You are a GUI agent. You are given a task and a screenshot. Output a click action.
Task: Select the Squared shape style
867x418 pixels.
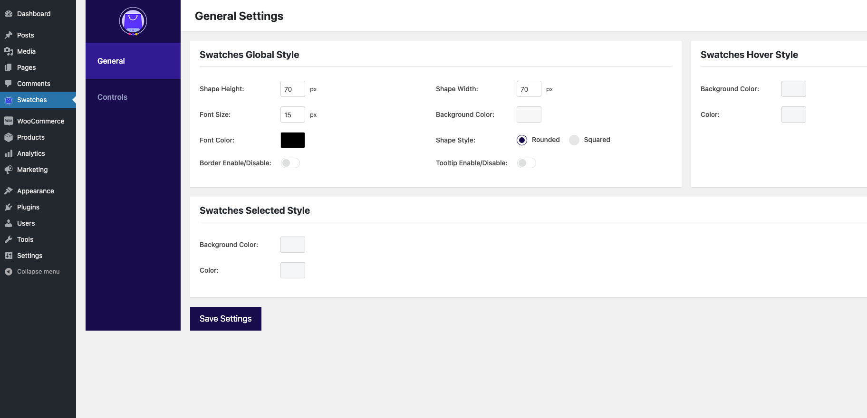pyautogui.click(x=574, y=140)
